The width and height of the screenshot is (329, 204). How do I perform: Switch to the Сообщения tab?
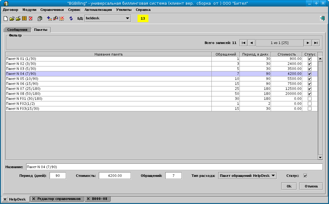17,29
